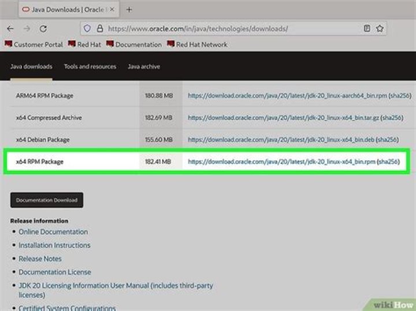Open sha256 for x64 RPM Package

(x=388, y=162)
